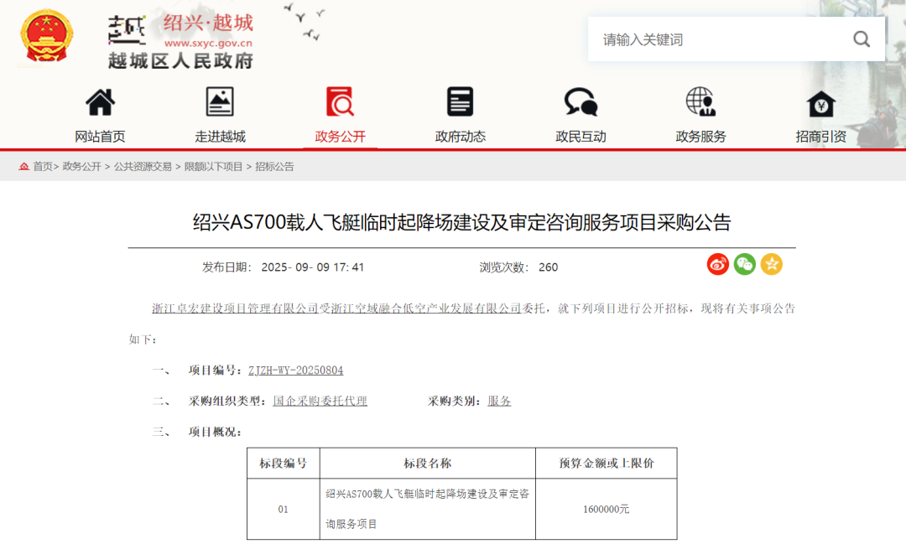This screenshot has width=906, height=544.
Task: Switch to the 走进越城 navigation menu
Action: click(219, 136)
